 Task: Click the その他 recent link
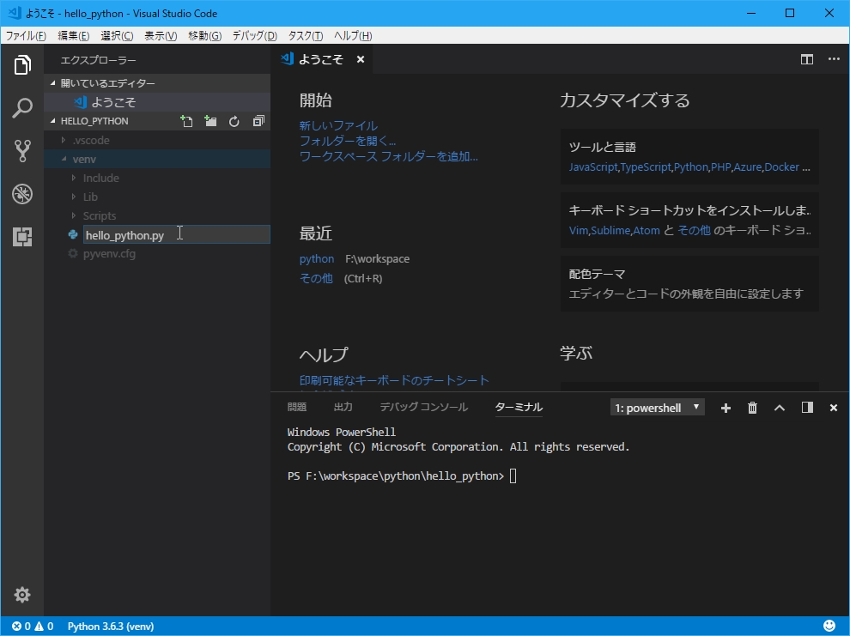[x=316, y=278]
